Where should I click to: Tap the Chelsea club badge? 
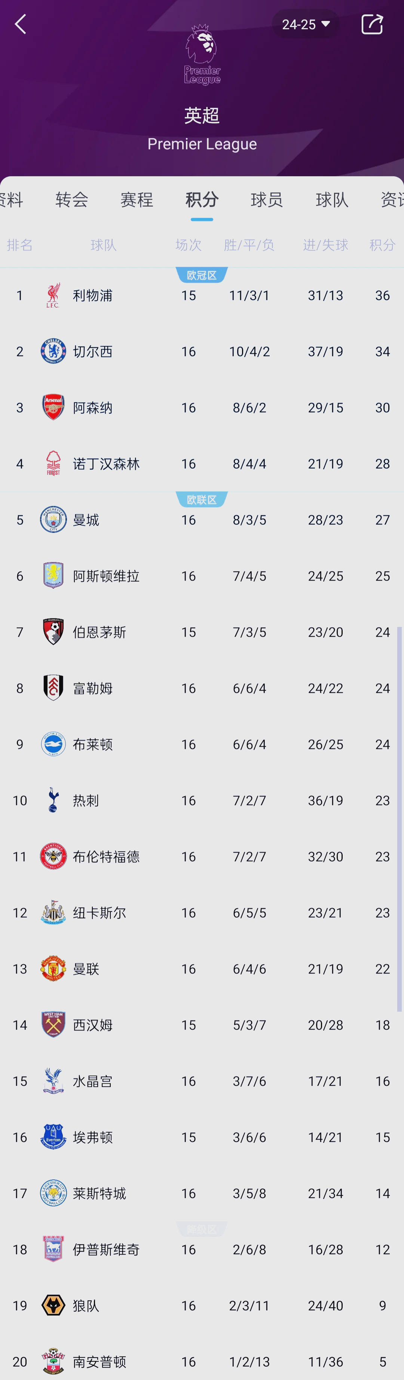point(53,351)
